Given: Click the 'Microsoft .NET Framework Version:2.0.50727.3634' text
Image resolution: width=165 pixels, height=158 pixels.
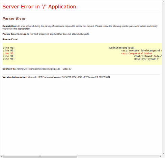Looking at the screenshot, I should click(52, 77).
